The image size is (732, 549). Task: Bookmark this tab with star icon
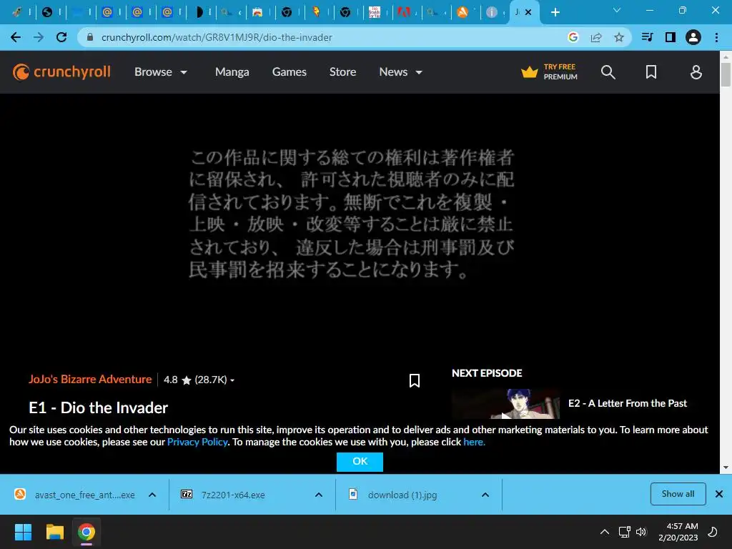click(619, 37)
